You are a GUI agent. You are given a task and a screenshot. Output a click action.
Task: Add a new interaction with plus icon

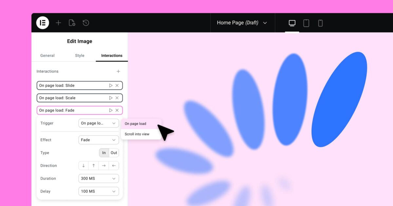click(x=118, y=71)
